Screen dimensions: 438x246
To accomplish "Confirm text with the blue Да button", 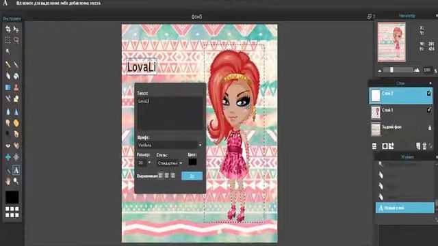I will (192, 176).
